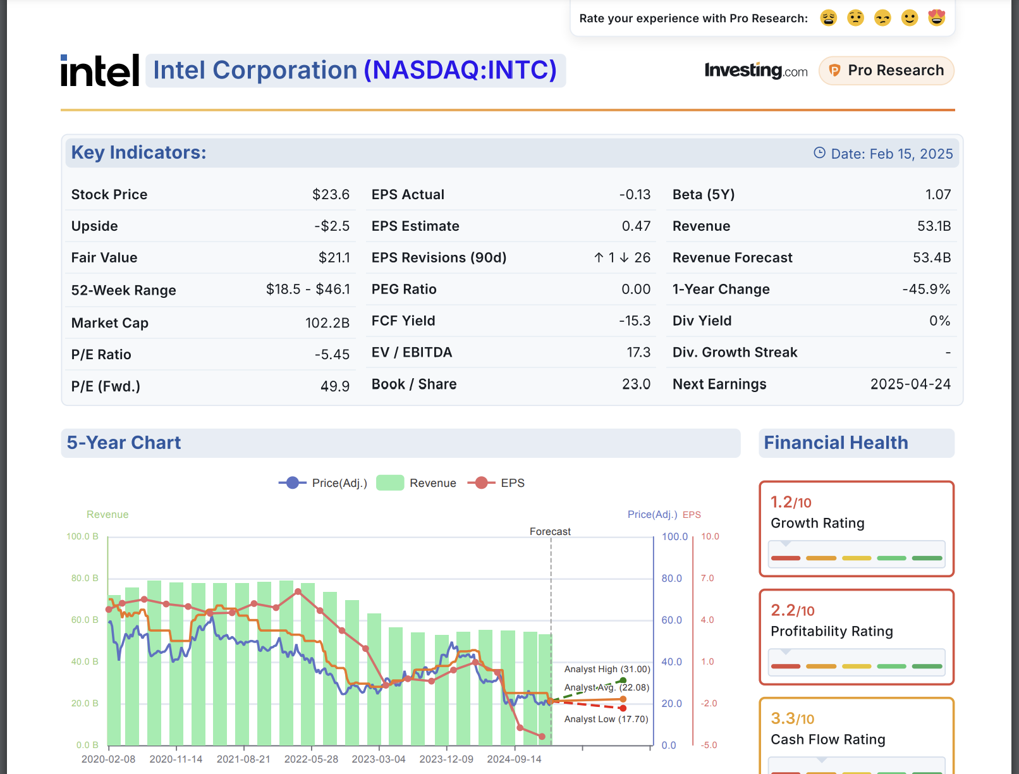1019x774 pixels.
Task: Click the Book / Share value 23.0
Action: tap(636, 384)
